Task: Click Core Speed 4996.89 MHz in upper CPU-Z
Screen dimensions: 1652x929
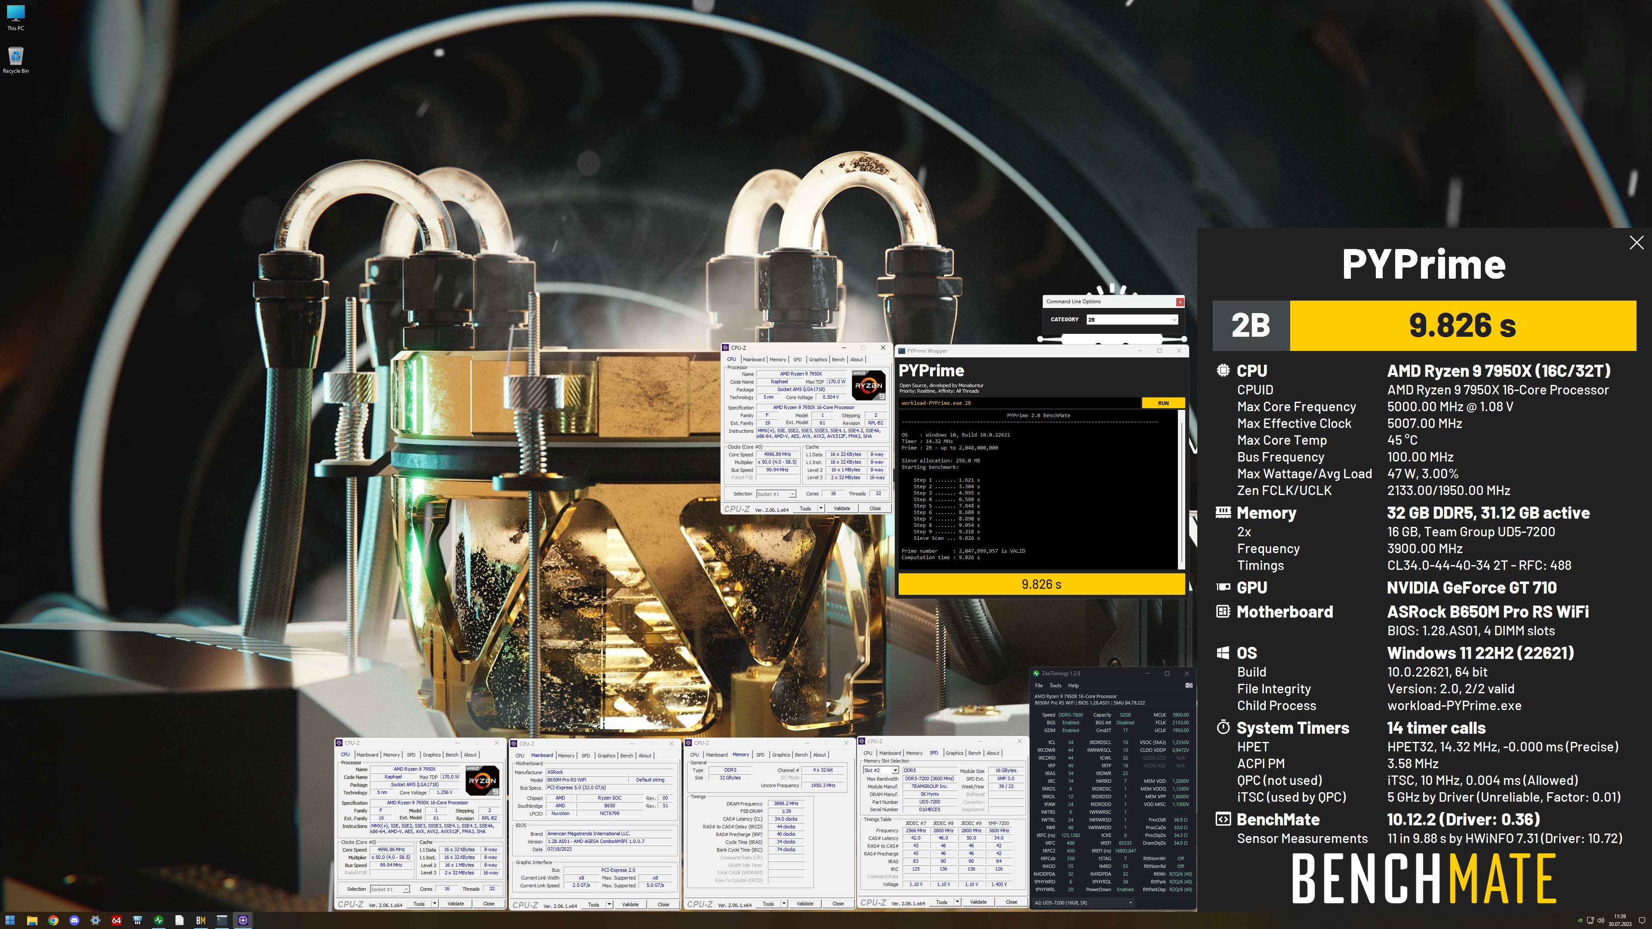Action: [x=777, y=455]
